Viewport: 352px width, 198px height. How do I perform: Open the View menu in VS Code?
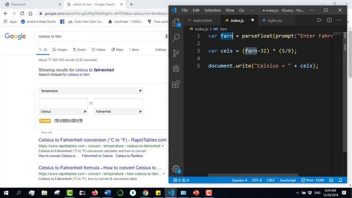[x=230, y=10]
